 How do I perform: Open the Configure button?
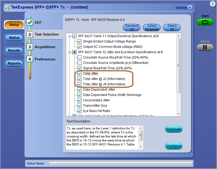click(174, 146)
